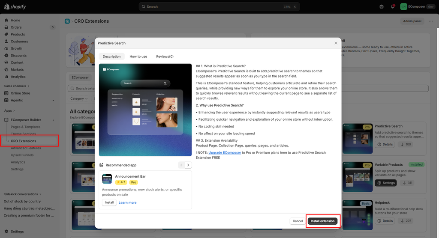Viewport: 439px width, 238px height.
Task: Open Pages & Templates submenu
Action: click(25, 127)
